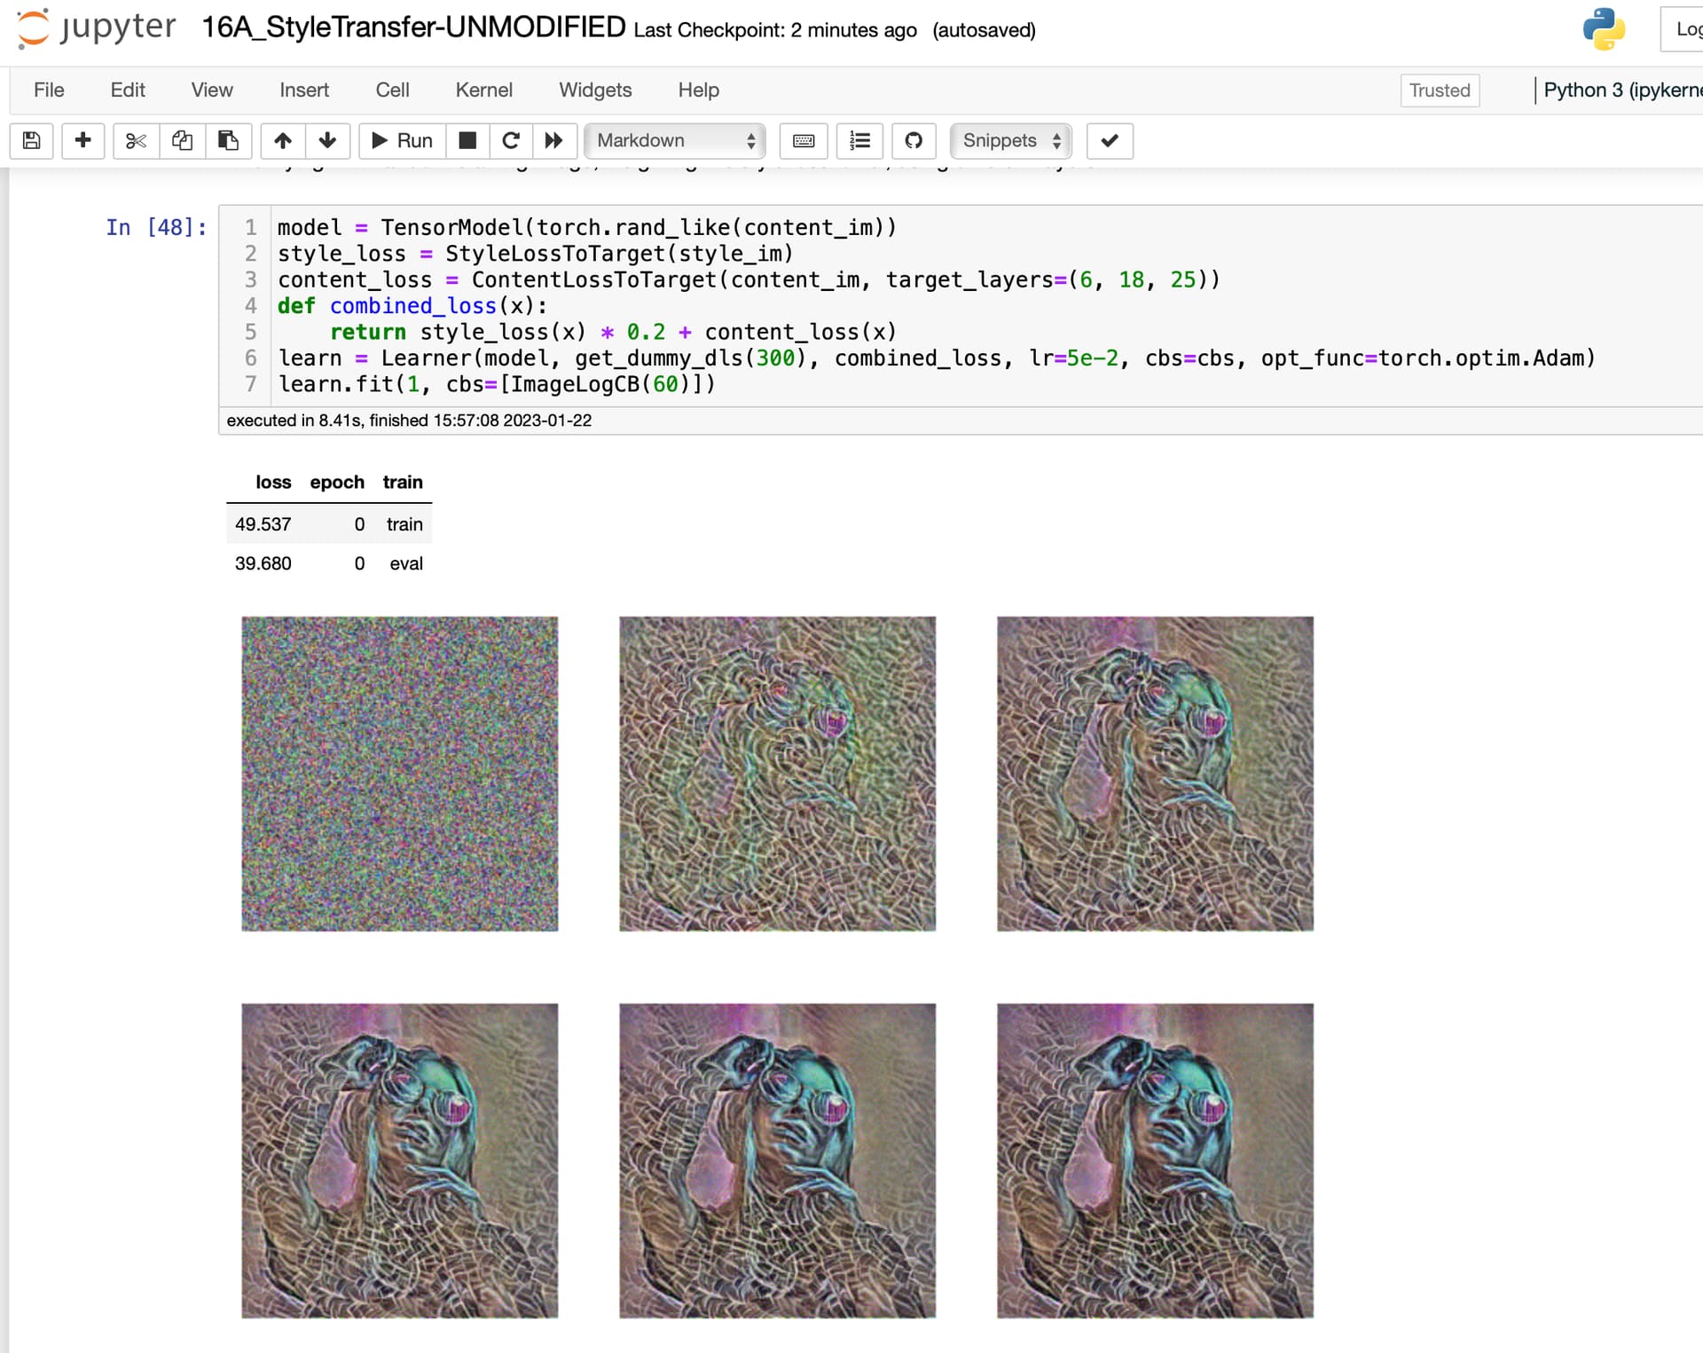Paste cells below icon
Screen dimensions: 1703x1353
(x=228, y=140)
